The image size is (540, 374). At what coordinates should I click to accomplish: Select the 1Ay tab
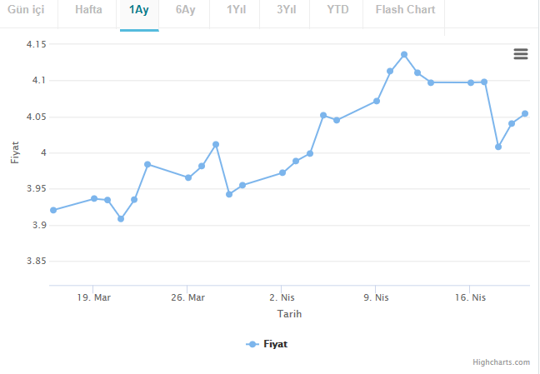point(139,10)
